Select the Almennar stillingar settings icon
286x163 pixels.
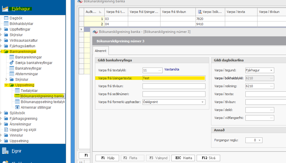[x=17, y=107]
